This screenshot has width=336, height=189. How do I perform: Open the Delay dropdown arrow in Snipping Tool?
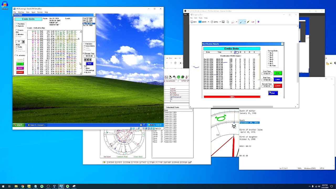(220, 22)
